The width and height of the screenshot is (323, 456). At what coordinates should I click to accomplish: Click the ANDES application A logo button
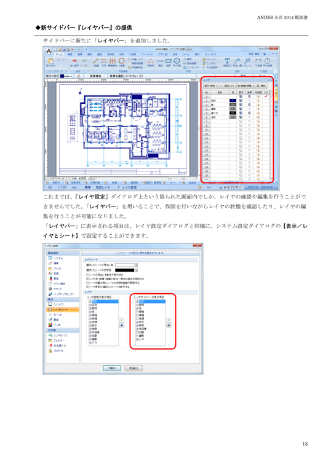49,51
